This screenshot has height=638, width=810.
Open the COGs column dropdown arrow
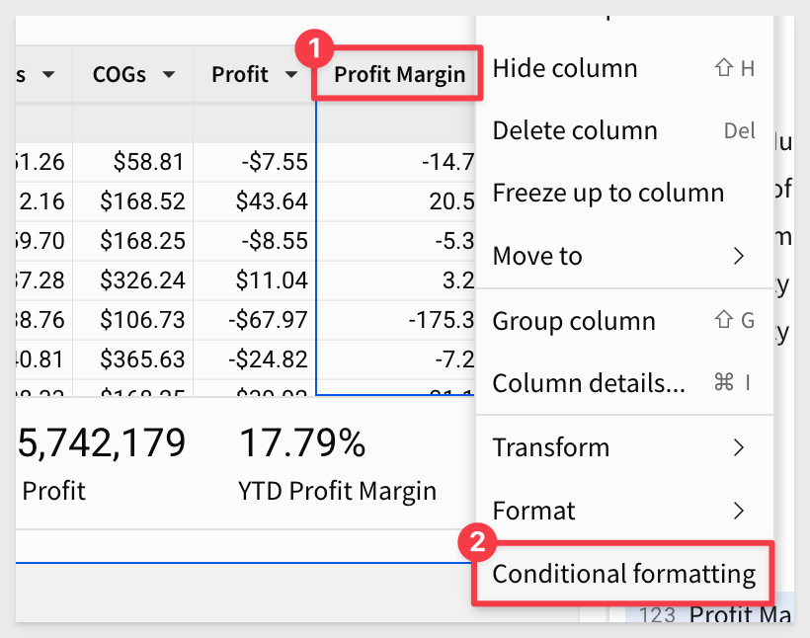point(168,74)
